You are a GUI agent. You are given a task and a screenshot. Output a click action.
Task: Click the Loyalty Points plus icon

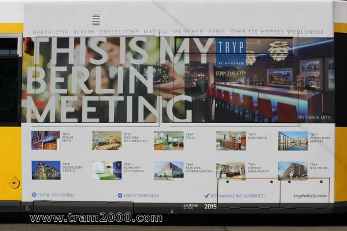[x=120, y=195]
